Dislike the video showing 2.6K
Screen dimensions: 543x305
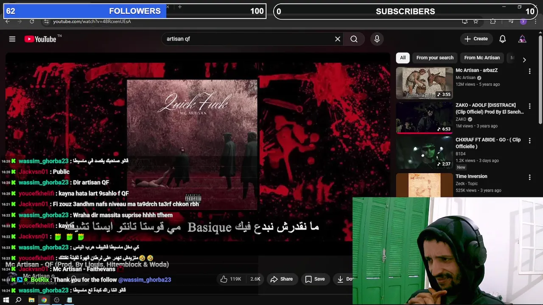(x=255, y=279)
